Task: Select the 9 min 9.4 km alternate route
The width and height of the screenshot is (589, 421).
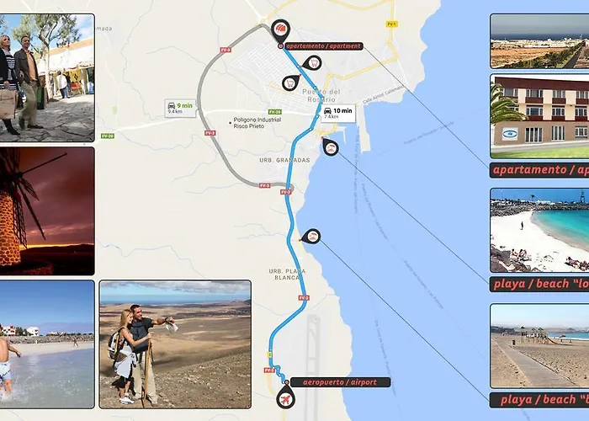Action: coord(181,109)
